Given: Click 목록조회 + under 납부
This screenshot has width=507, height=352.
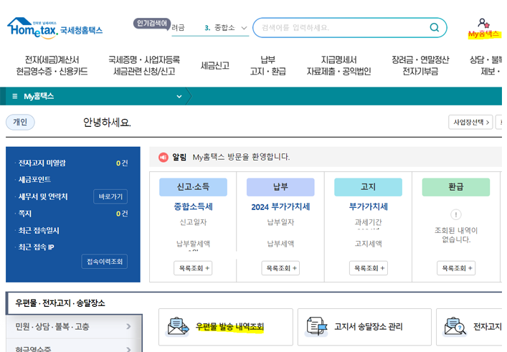Looking at the screenshot, I should tap(280, 268).
